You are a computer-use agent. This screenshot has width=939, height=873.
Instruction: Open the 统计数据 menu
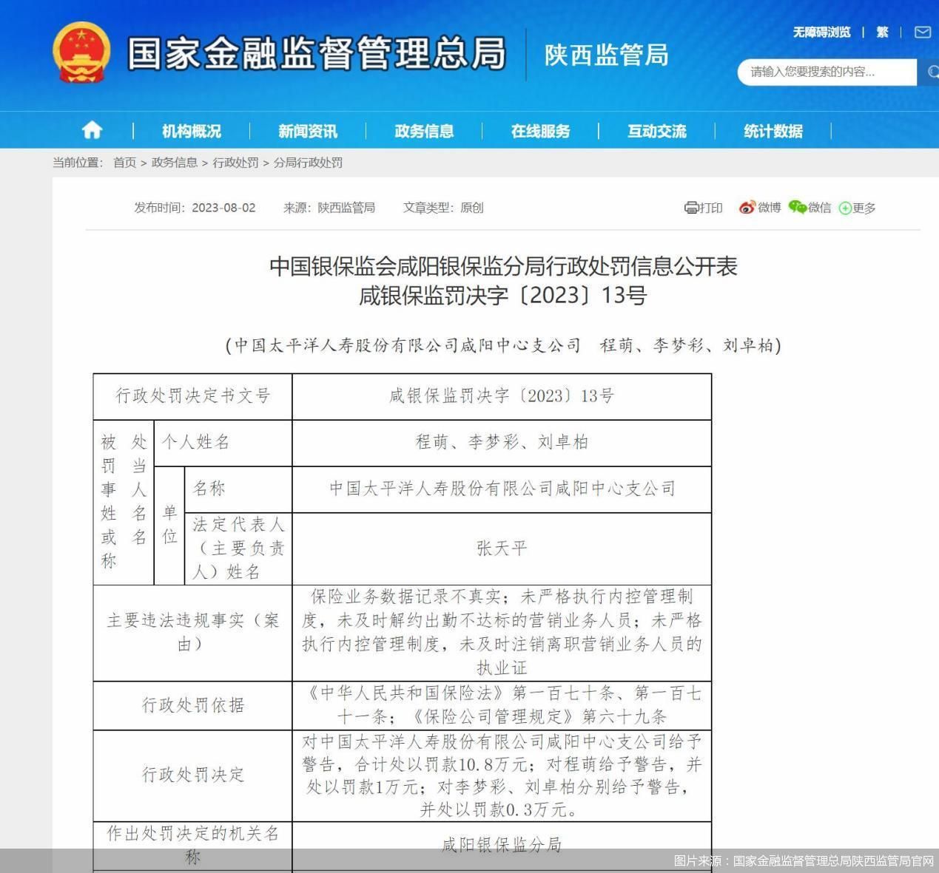[774, 130]
